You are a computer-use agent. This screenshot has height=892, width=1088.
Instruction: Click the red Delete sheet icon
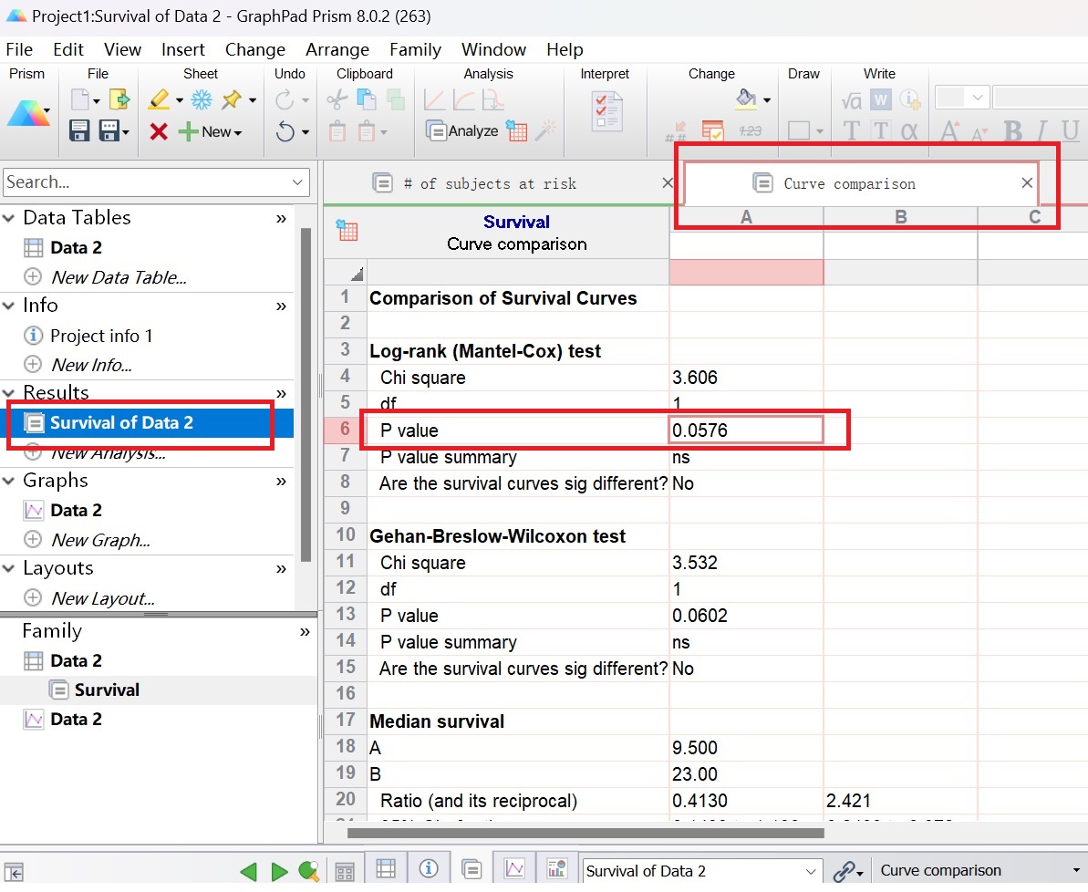pyautogui.click(x=159, y=132)
